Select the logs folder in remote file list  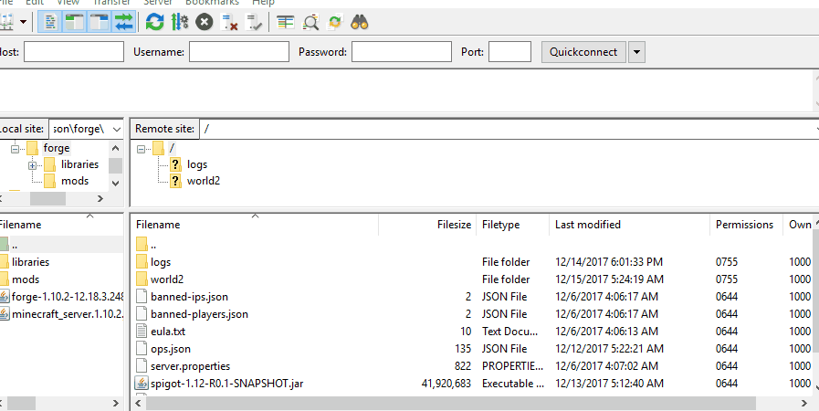click(161, 262)
